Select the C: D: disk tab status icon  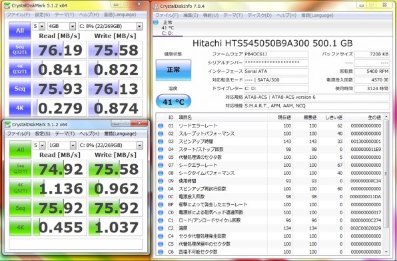[x=156, y=23]
